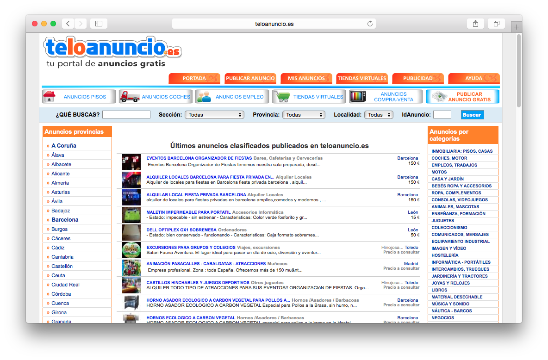Viewport: 548px width, 360px height.
Task: Click the page vertical scrollbar
Action: [x=519, y=70]
